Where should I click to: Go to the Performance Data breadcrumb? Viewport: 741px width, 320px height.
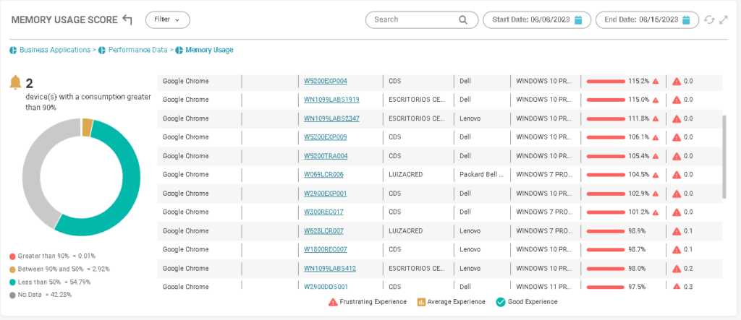(x=137, y=51)
